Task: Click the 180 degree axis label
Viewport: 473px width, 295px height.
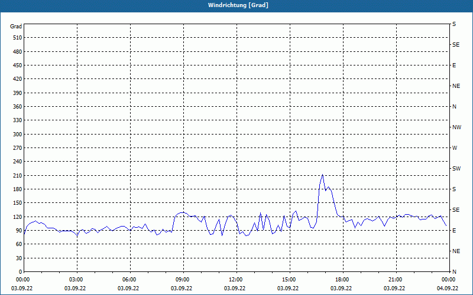Action: tap(17, 189)
